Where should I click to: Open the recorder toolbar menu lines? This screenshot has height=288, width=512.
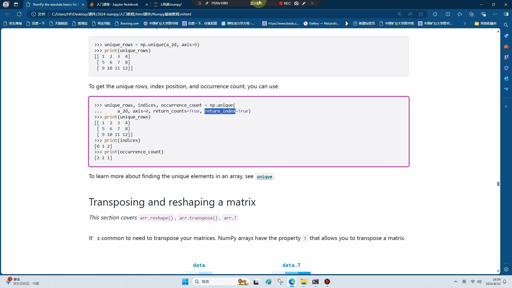200,3
